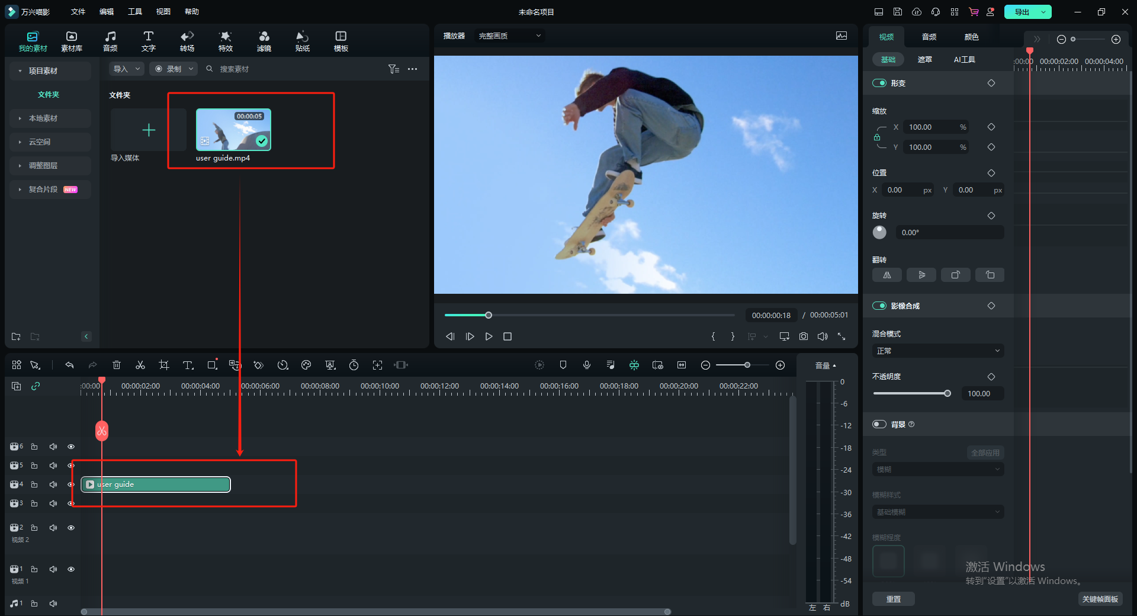Select the user guide.mp4 media thumbnail
Screen dimensions: 1137x616
pos(233,130)
